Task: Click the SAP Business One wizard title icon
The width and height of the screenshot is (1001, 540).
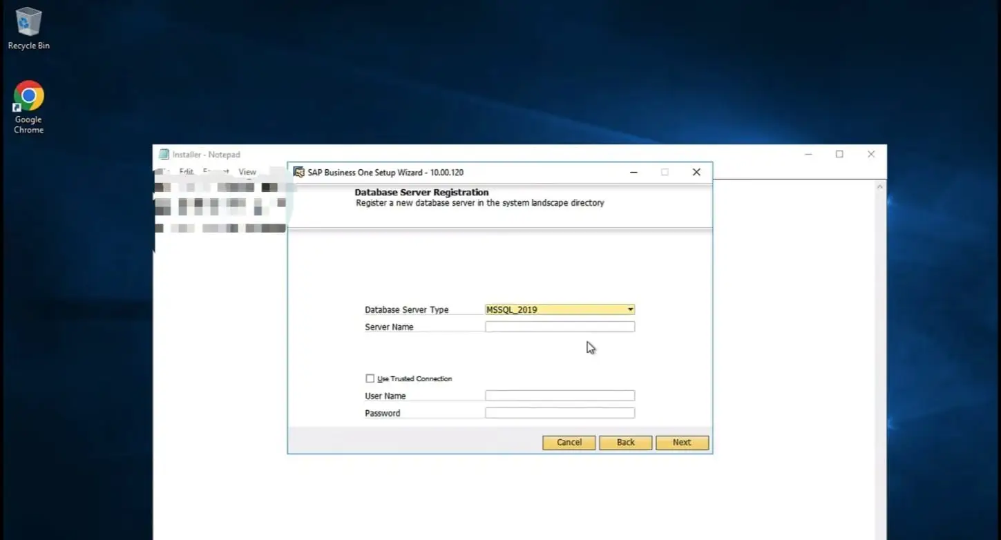Action: 299,172
